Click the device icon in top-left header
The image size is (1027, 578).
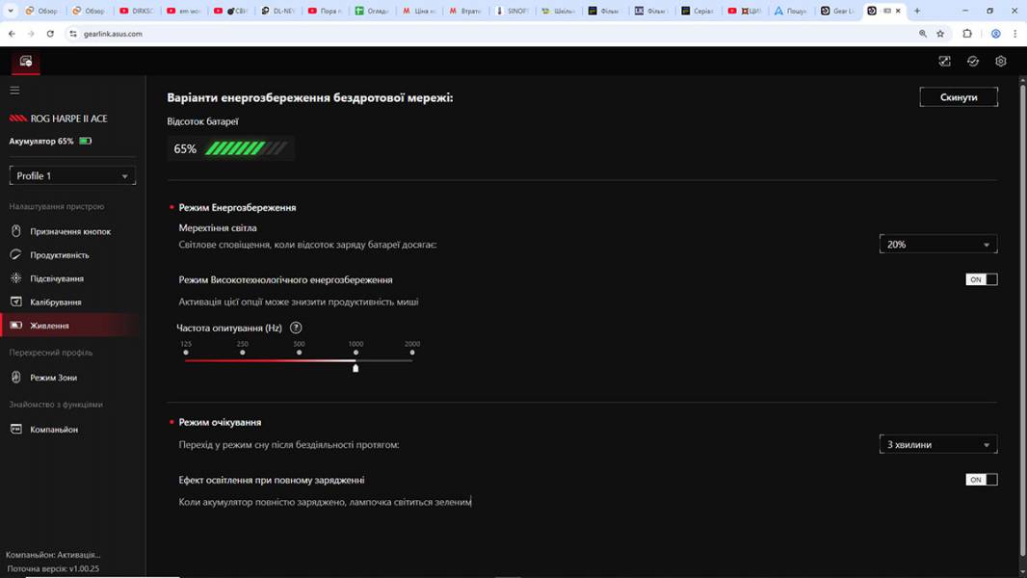(26, 62)
